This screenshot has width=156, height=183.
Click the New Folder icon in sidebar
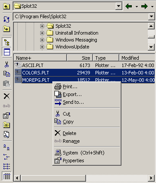[x=6, y=125]
